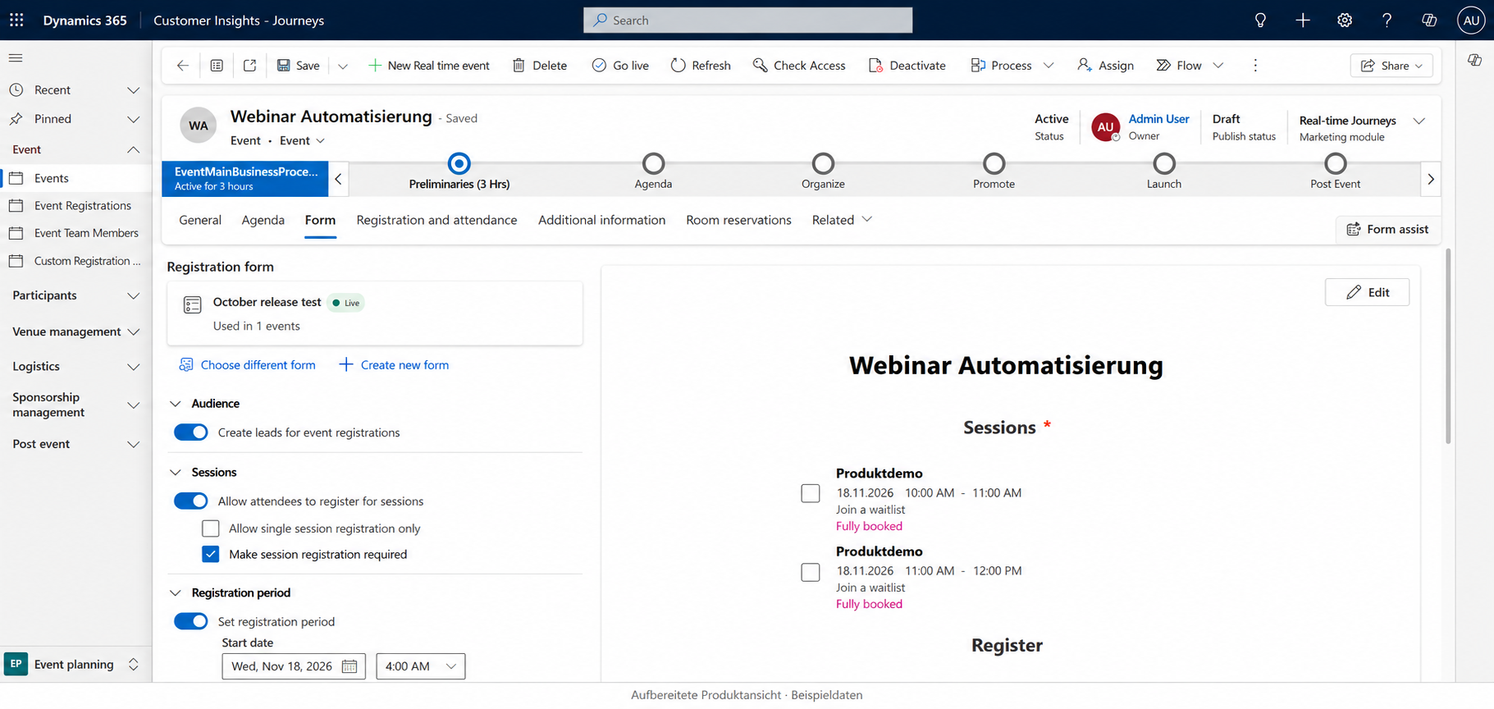This screenshot has height=709, width=1494.
Task: Open more commands vertical ellipsis
Action: coord(1255,65)
